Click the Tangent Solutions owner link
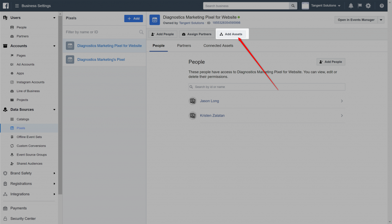The width and height of the screenshot is (392, 224). pyautogui.click(x=191, y=23)
